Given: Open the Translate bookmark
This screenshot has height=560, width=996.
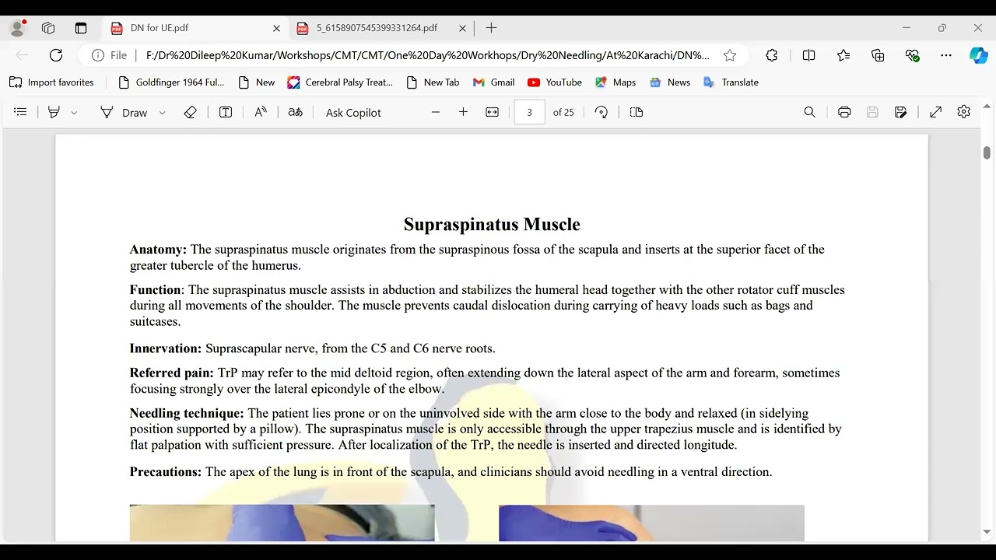Looking at the screenshot, I should point(731,82).
